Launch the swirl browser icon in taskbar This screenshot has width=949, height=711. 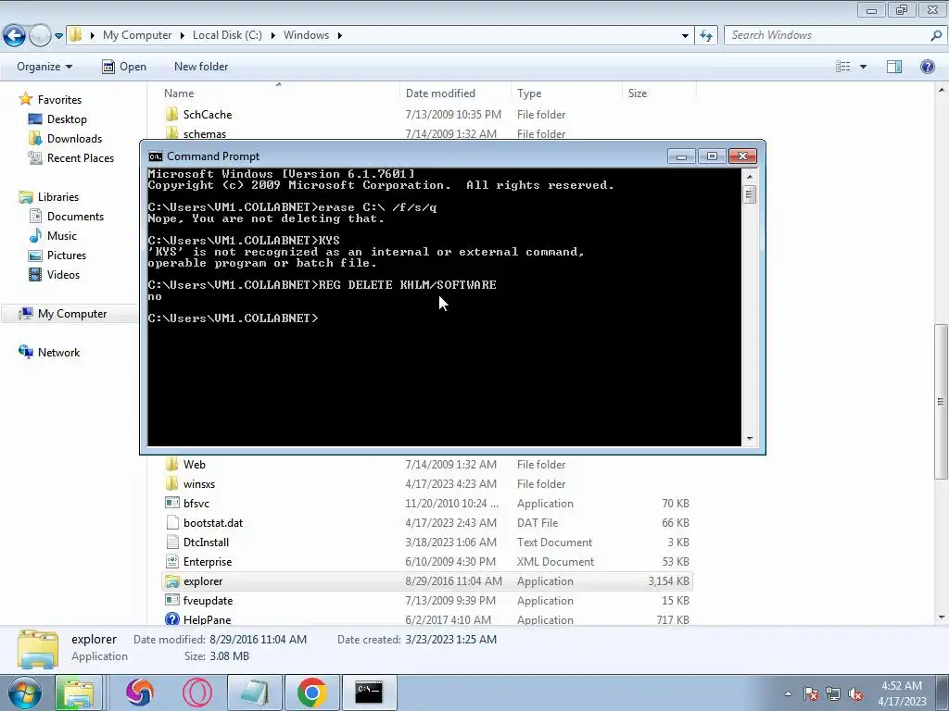pyautogui.click(x=140, y=692)
